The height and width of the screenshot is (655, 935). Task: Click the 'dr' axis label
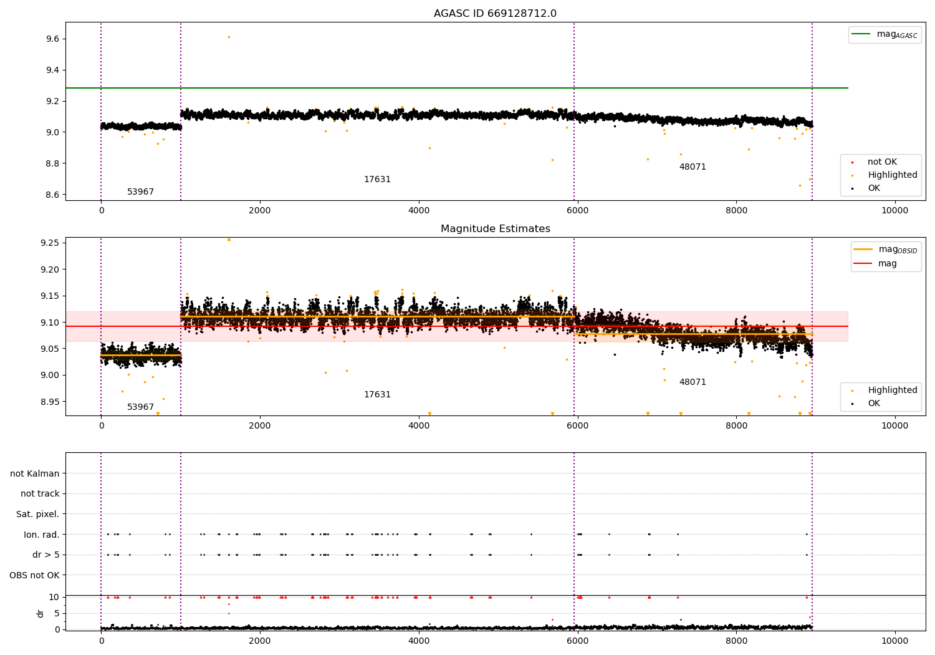pos(41,613)
